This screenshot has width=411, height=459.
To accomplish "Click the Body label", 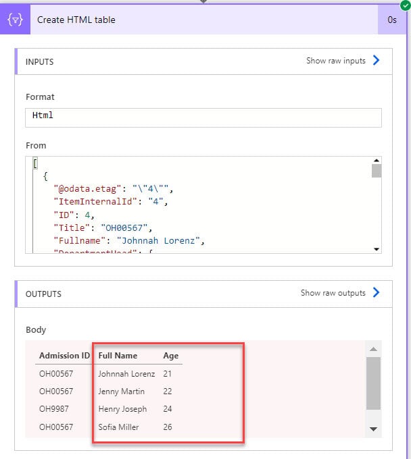I will pos(36,330).
